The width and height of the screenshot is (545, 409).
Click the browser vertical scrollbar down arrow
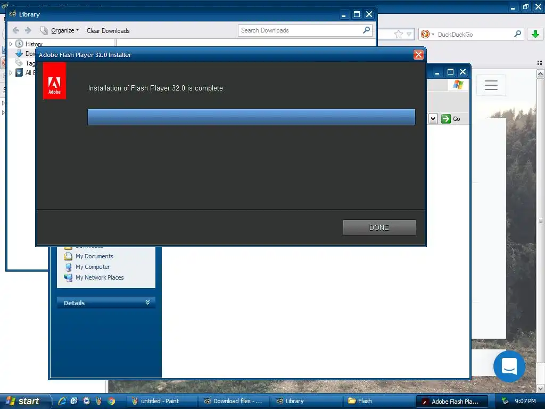click(x=540, y=388)
